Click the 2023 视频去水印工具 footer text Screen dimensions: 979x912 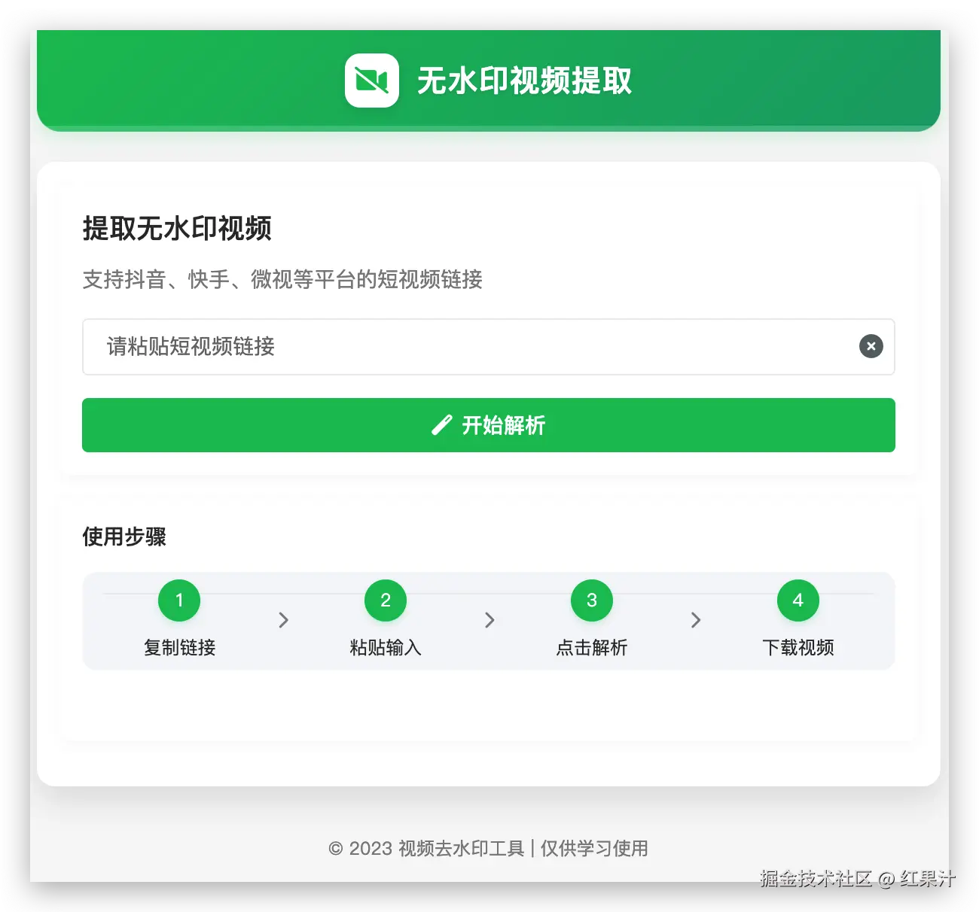[x=437, y=849]
